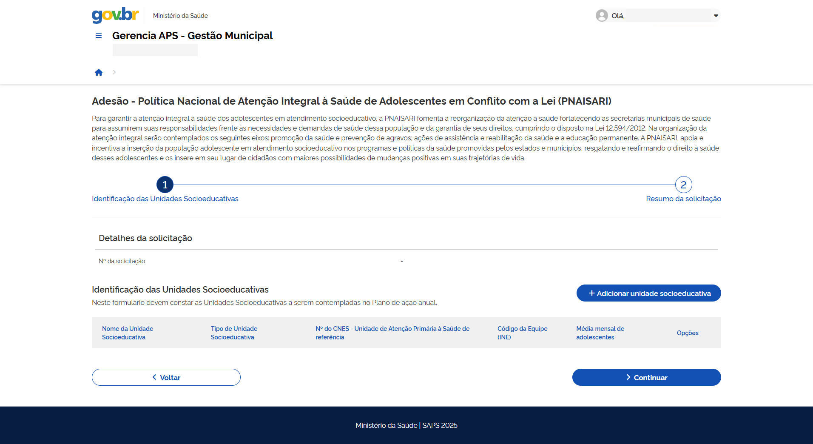Viewport: 813px width, 444px height.
Task: Expand the user account dropdown arrow
Action: pos(716,16)
